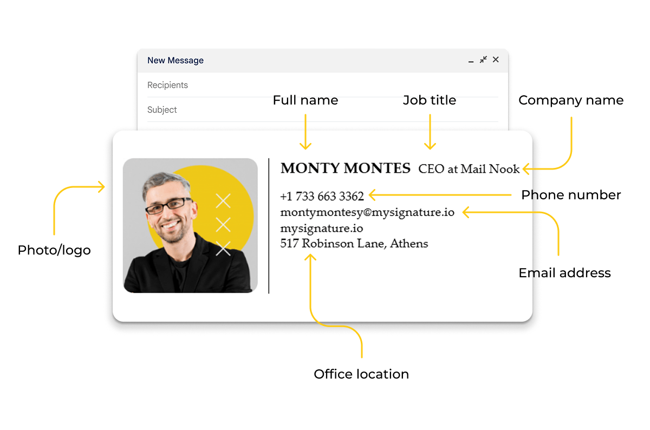Open the mysignature.io website link
The width and height of the screenshot is (650, 430).
pos(321,228)
